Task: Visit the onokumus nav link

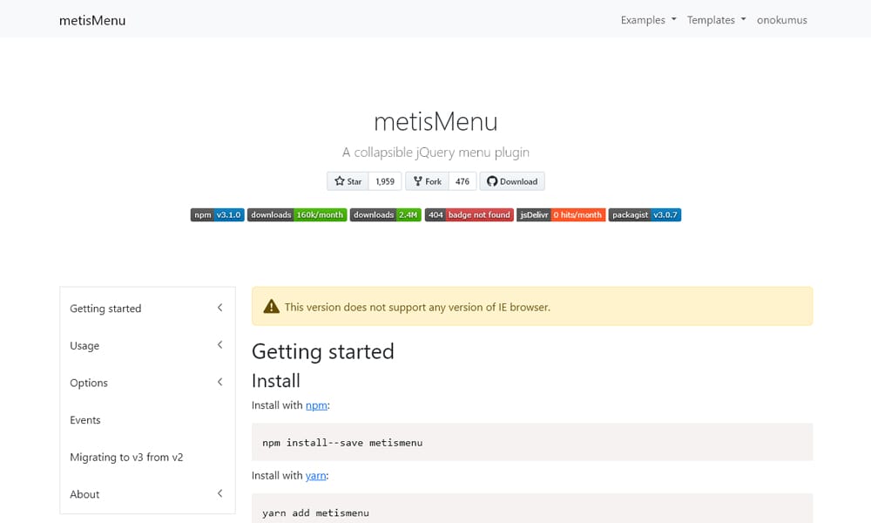Action: (781, 20)
